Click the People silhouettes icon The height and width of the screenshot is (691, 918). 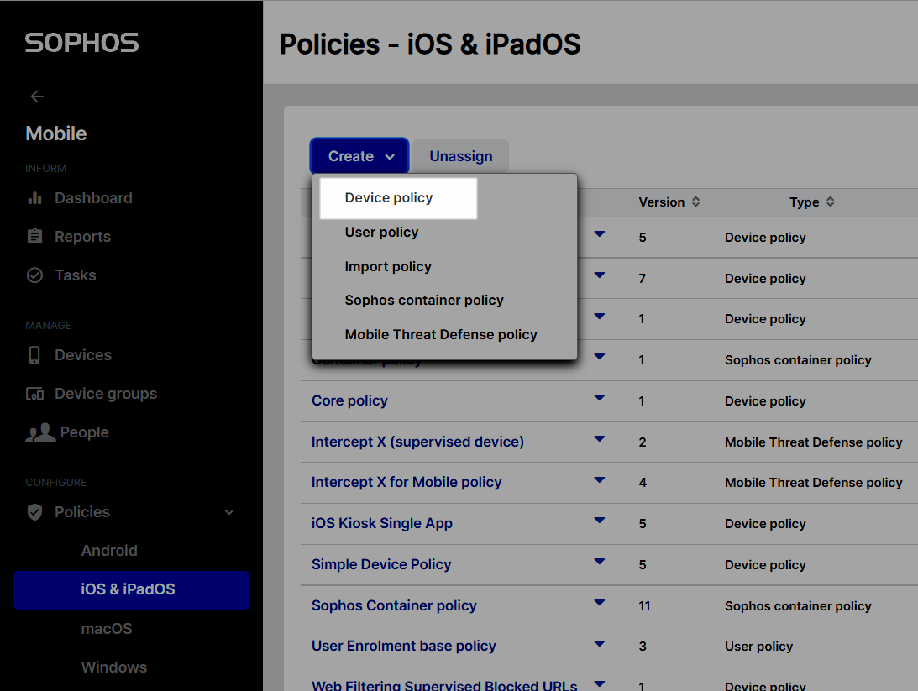coord(39,432)
